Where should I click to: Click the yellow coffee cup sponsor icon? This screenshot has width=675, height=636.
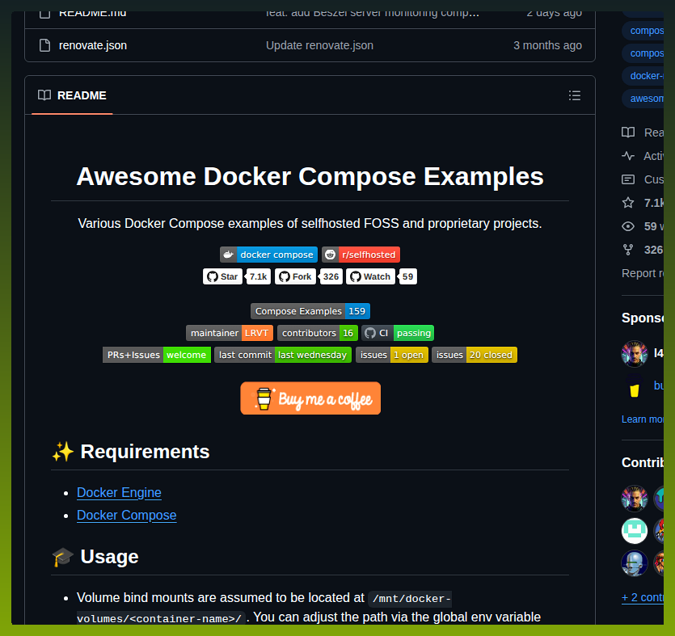click(634, 385)
